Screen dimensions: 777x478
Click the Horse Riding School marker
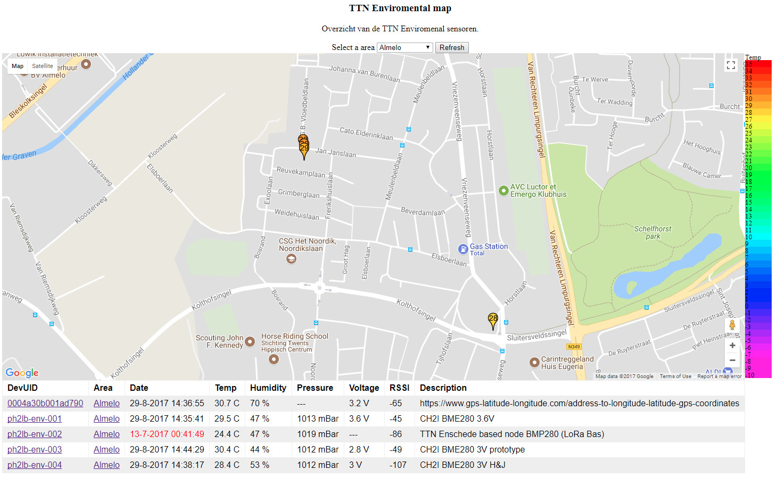(x=274, y=359)
